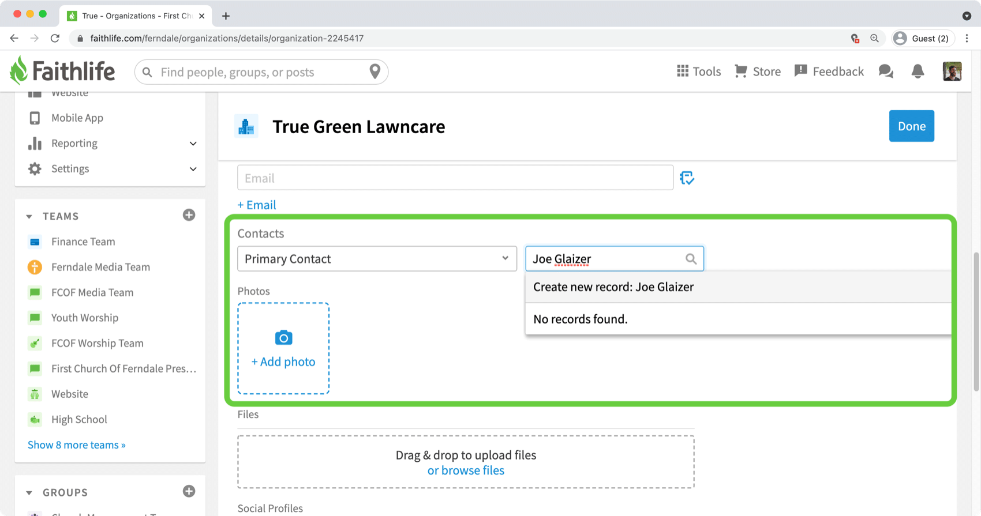
Task: Click the FCOF Worship Team icon
Action: [x=35, y=343]
